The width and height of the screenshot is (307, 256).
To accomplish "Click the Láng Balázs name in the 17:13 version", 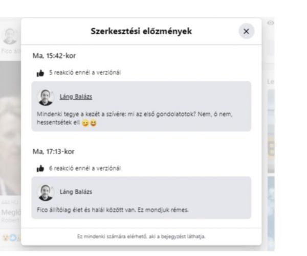I will 76,192.
